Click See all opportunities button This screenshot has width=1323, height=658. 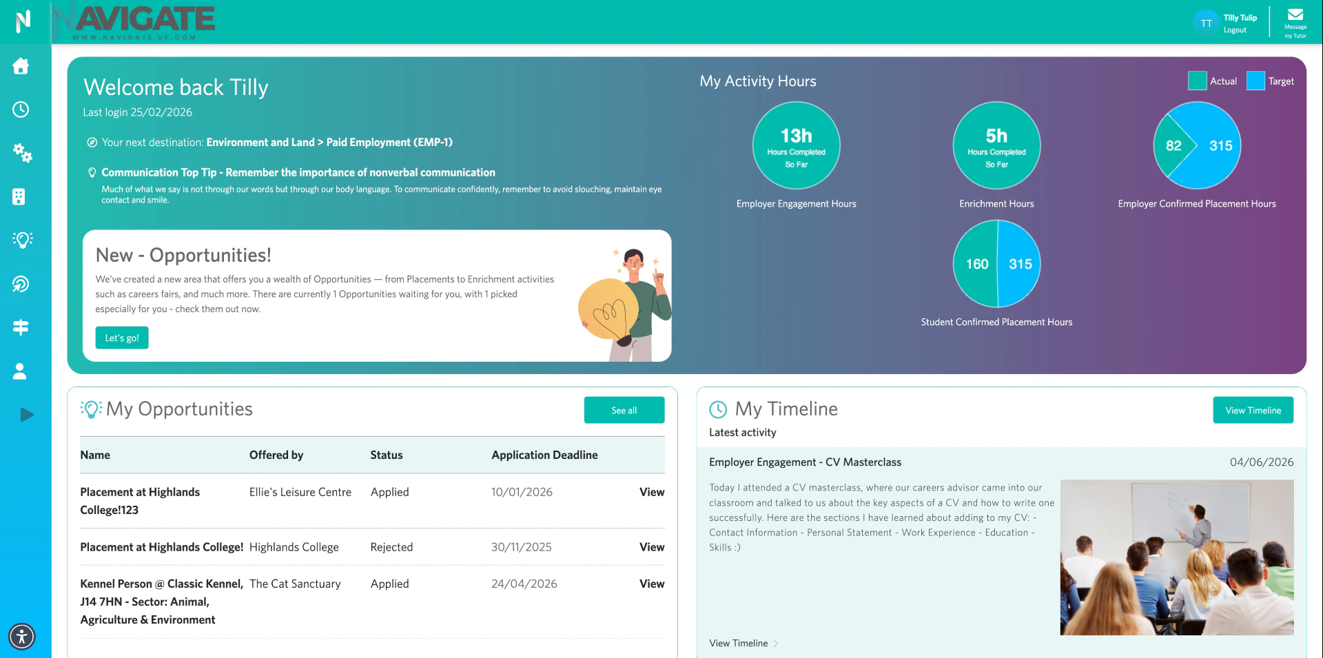tap(624, 410)
